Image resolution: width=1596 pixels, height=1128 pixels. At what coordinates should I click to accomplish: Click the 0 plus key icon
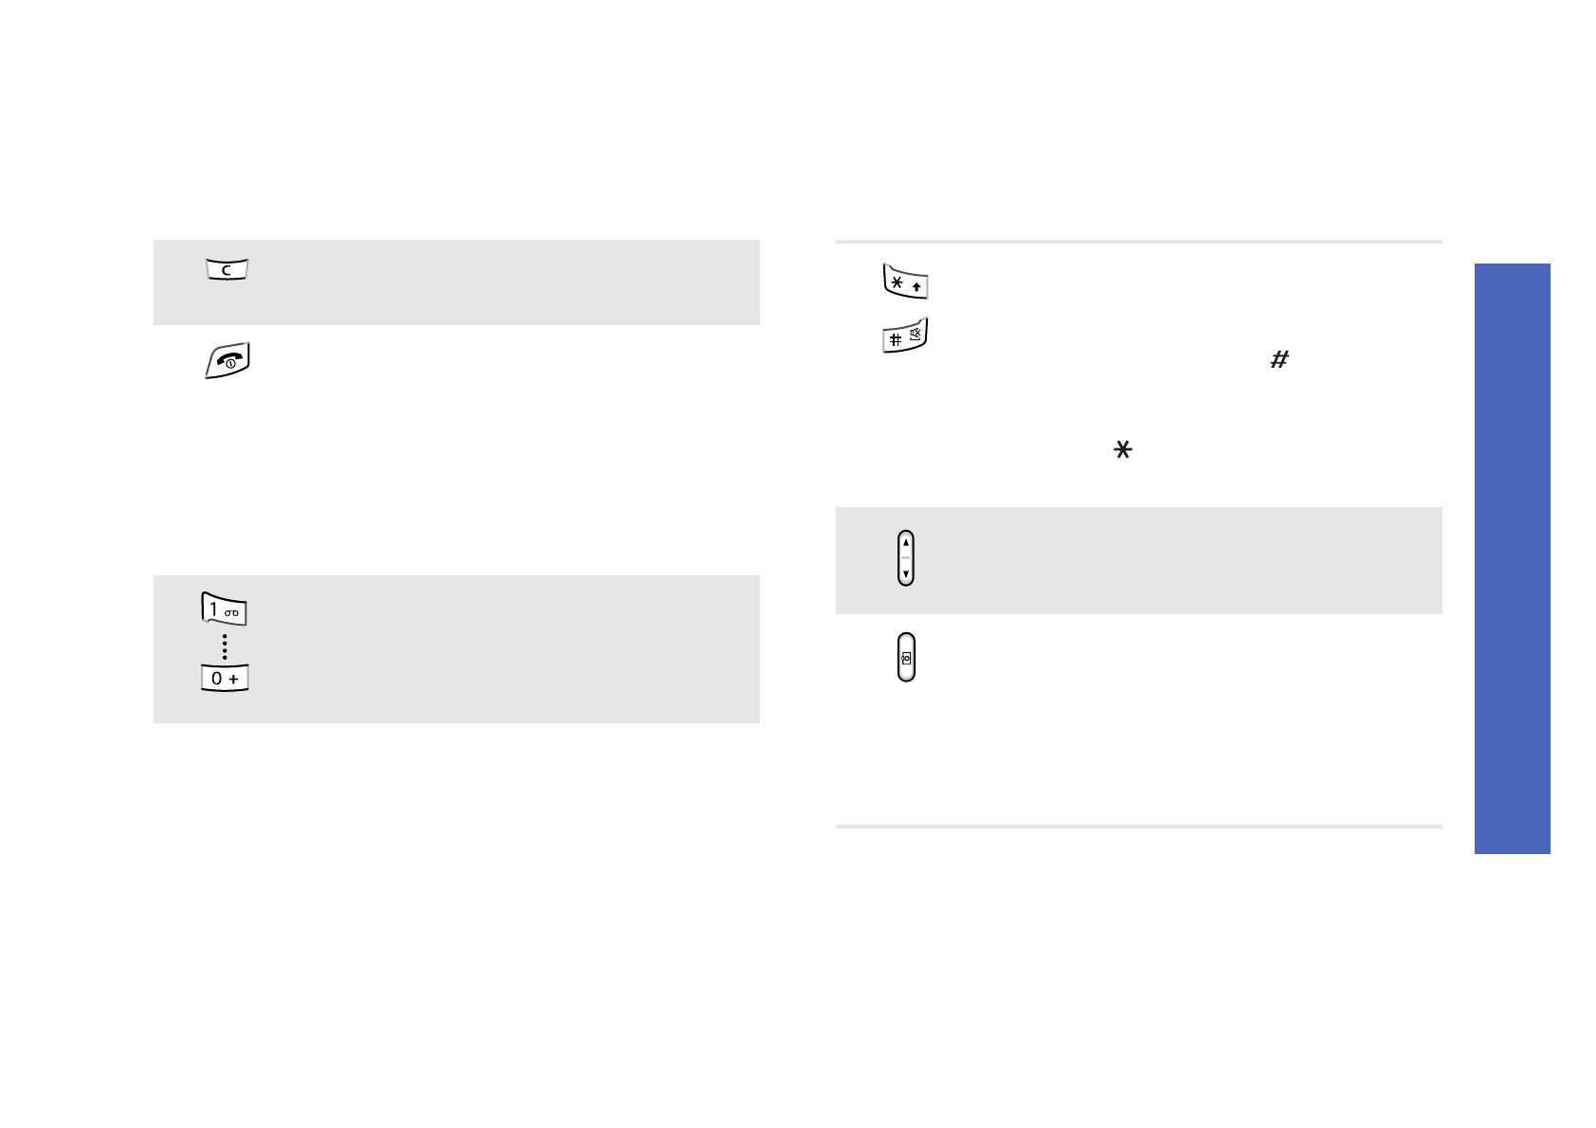[x=225, y=678]
